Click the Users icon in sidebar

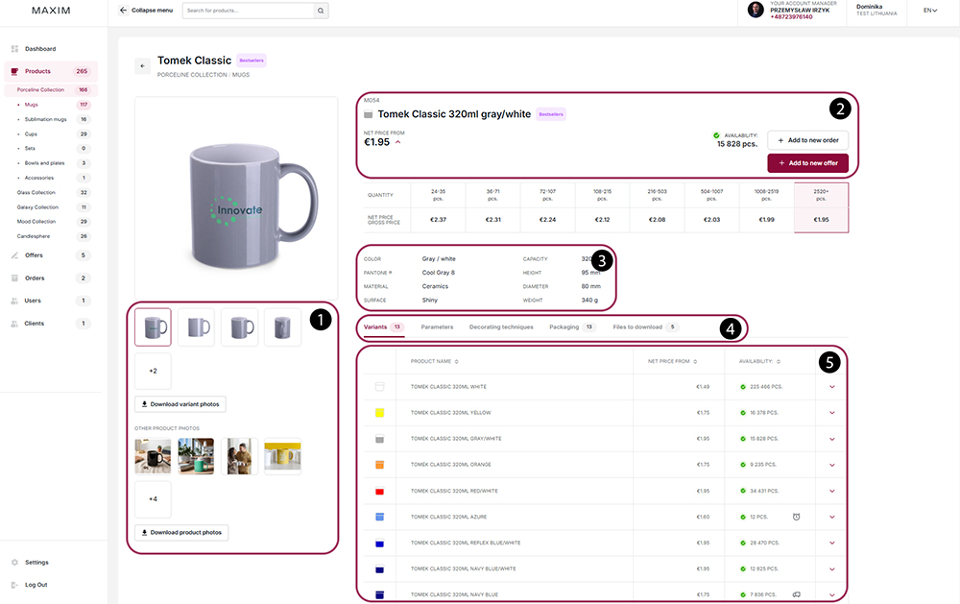coord(14,301)
